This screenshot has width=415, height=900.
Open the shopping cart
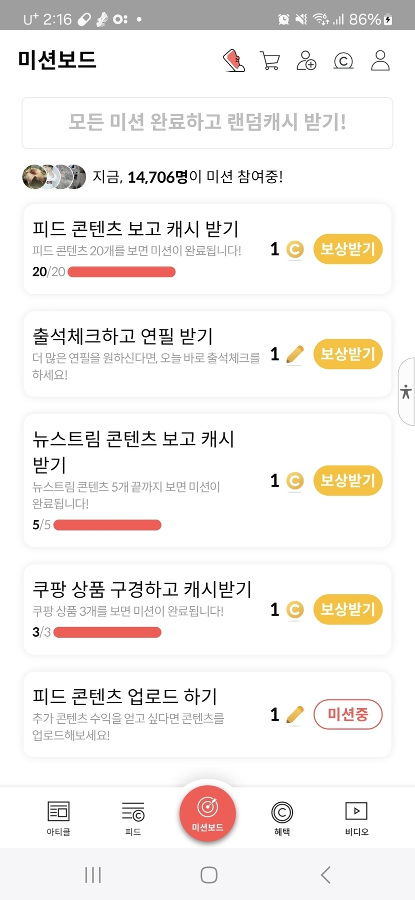coord(270,61)
